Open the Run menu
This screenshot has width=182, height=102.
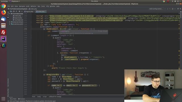point(39,6)
